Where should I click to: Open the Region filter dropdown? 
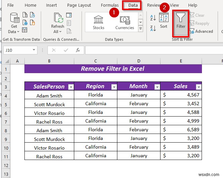tap(114, 87)
